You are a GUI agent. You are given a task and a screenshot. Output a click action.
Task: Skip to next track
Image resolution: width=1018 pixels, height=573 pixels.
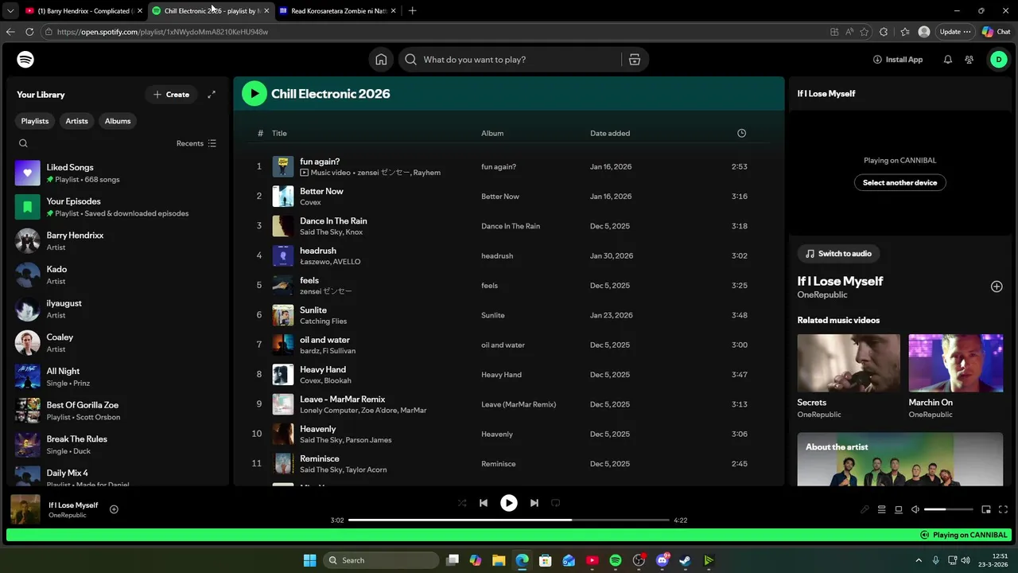[x=534, y=503]
